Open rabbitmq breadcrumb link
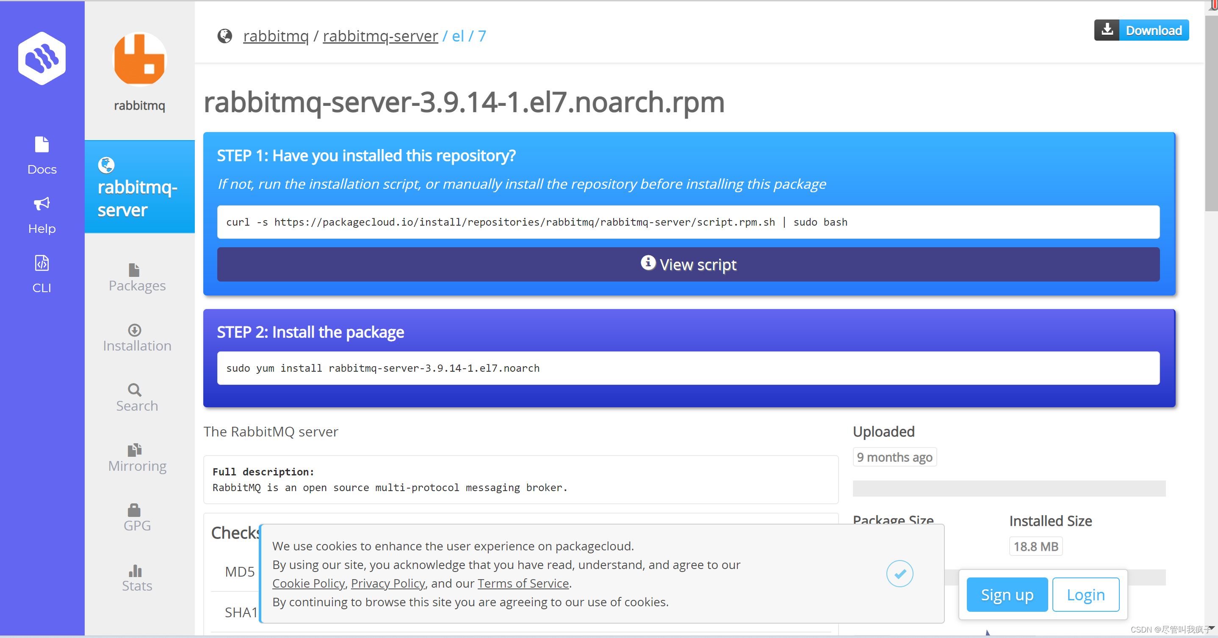 (276, 36)
